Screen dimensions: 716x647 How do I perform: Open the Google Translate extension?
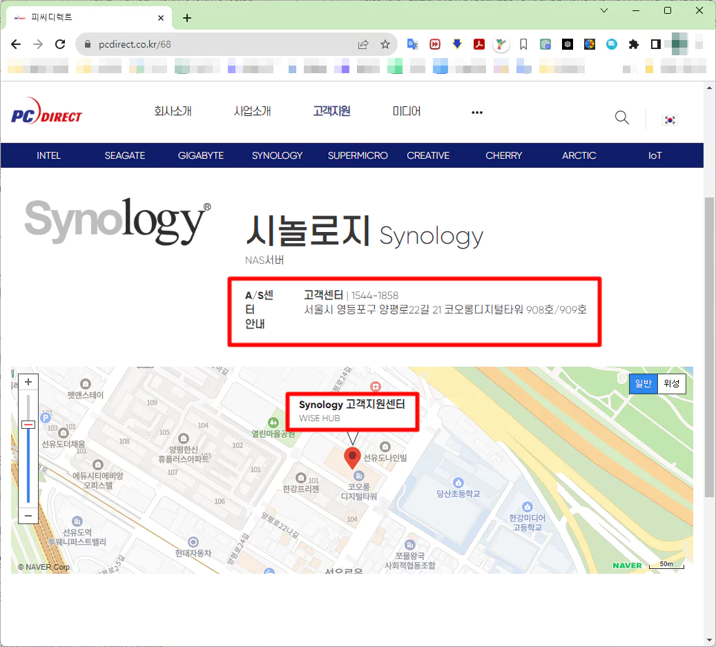tap(413, 44)
